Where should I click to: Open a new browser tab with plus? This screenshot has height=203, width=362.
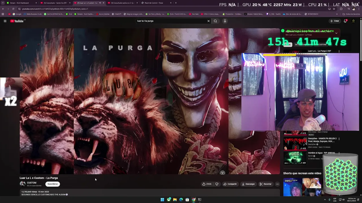(176, 3)
